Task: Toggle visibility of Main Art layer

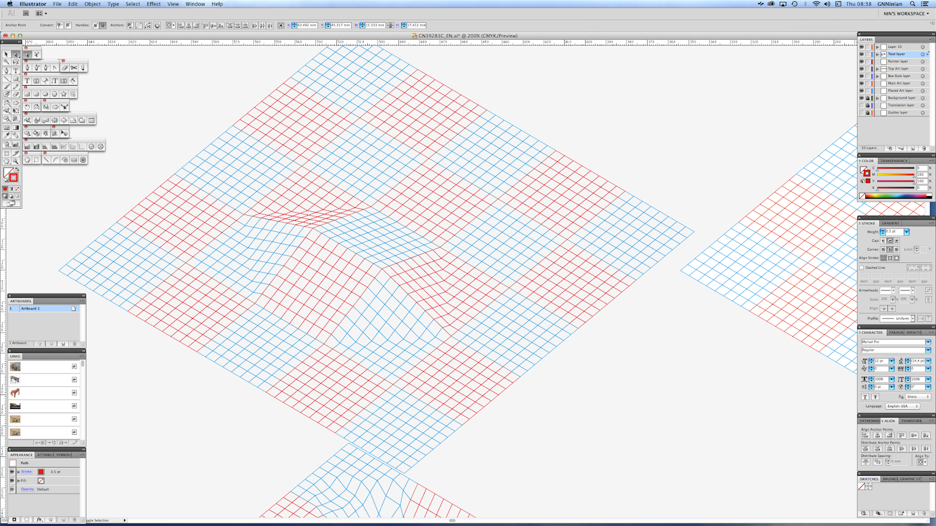Action: (861, 83)
